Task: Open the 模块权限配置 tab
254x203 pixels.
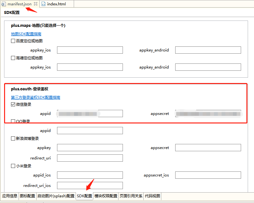Action: tap(106, 196)
